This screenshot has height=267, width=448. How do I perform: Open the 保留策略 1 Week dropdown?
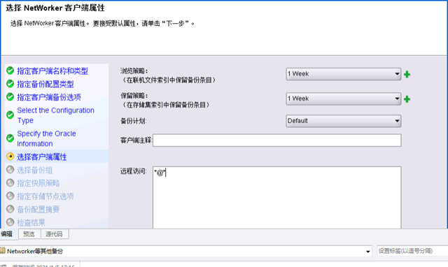344,99
